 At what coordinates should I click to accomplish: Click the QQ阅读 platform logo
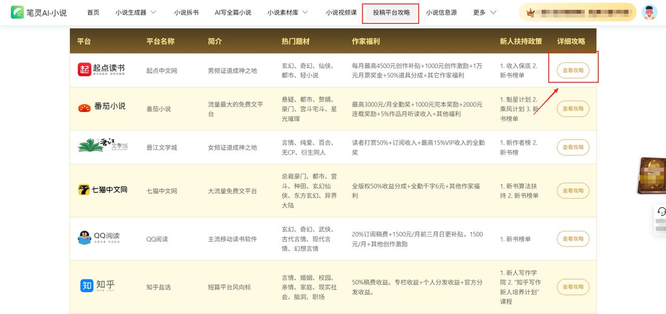pyautogui.click(x=99, y=238)
